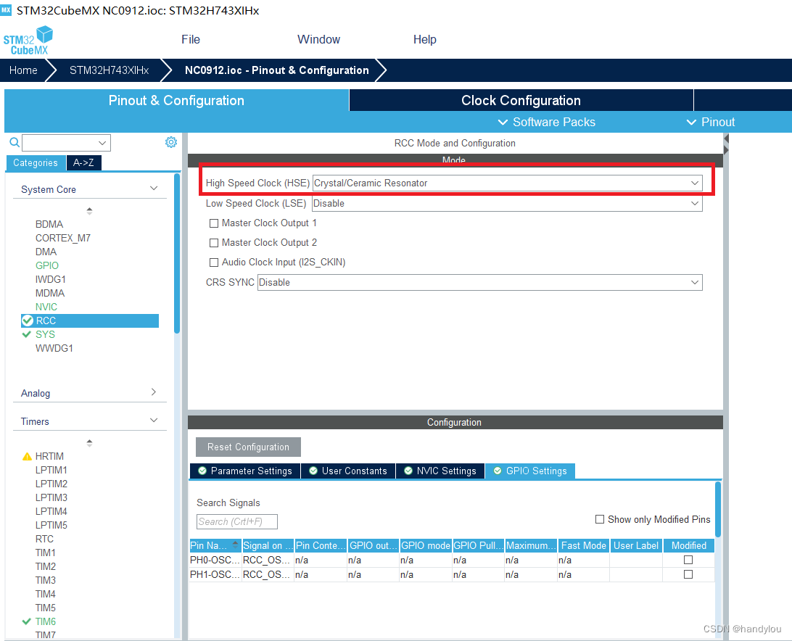Enable Master Clock Output 2
The width and height of the screenshot is (792, 641).
click(214, 243)
